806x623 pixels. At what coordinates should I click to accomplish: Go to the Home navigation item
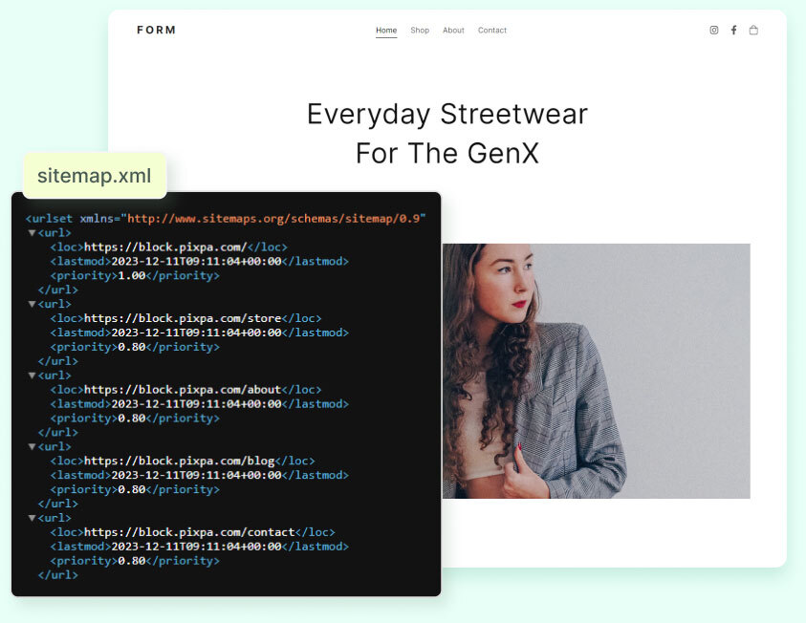(386, 31)
